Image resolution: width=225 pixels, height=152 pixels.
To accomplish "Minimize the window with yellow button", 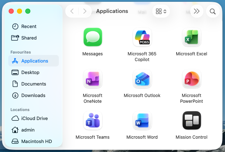I will pyautogui.click(x=20, y=11).
